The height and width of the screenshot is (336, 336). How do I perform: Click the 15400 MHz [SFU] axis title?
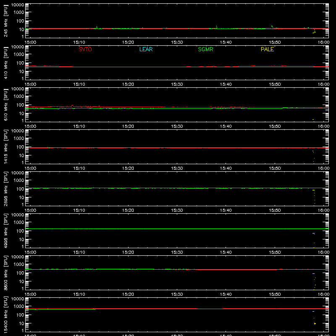5,315
